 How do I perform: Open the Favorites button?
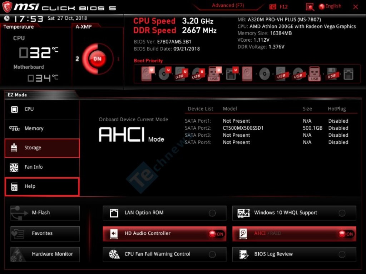[45, 233]
